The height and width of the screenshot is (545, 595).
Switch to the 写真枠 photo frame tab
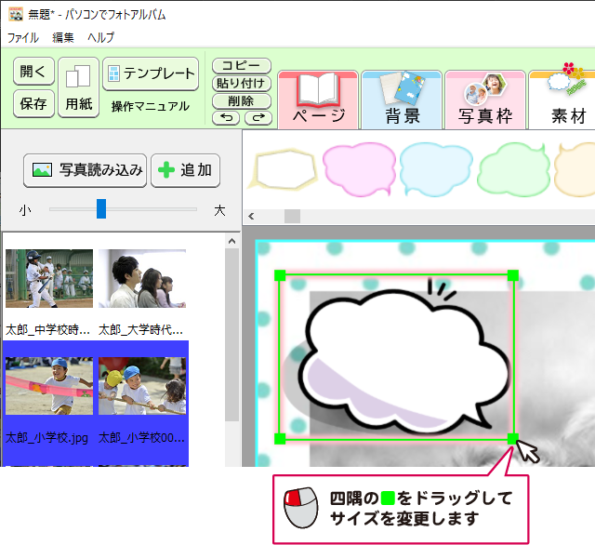coord(485,100)
